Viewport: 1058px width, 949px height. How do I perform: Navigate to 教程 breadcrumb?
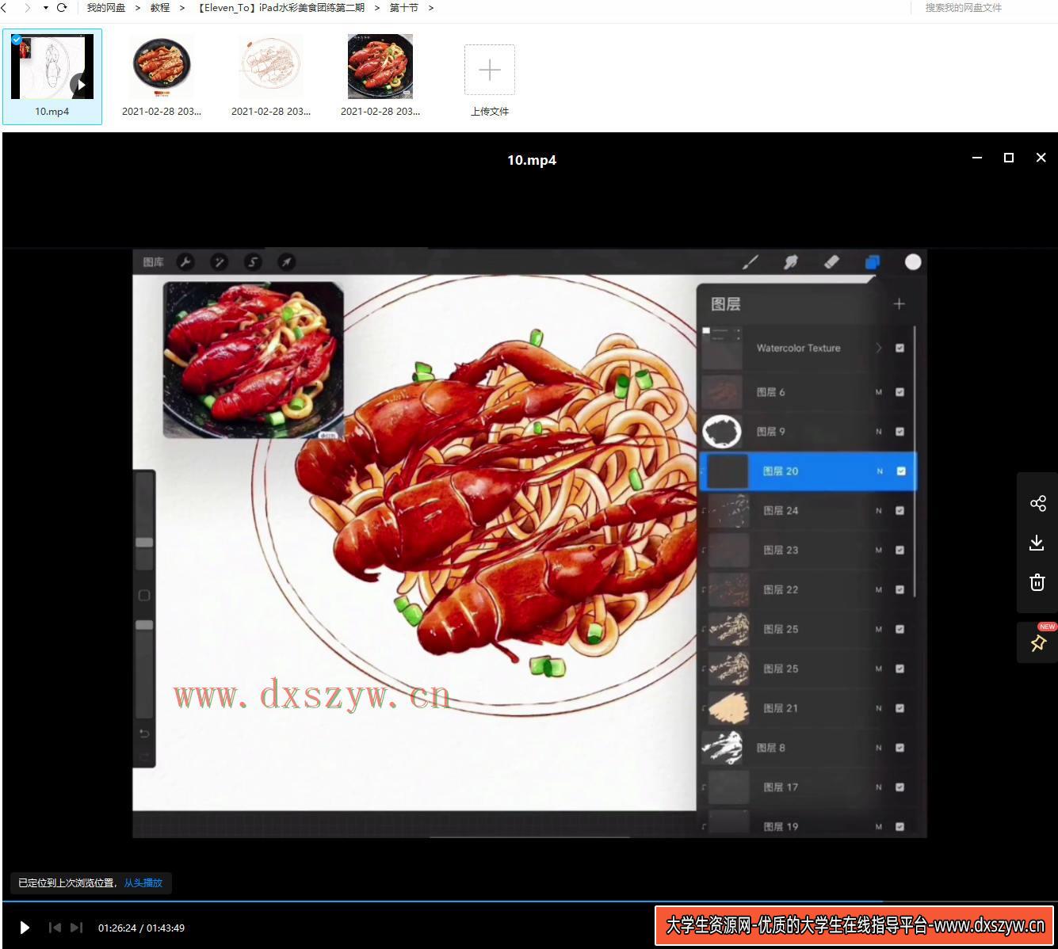(160, 8)
